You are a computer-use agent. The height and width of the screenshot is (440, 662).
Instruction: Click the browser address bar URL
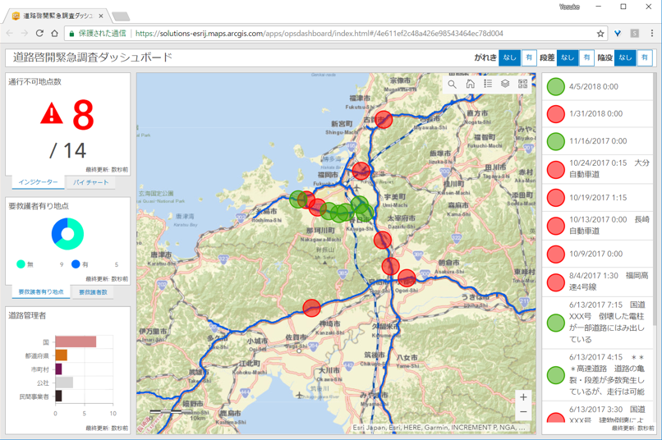320,34
